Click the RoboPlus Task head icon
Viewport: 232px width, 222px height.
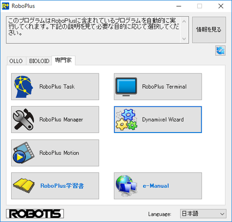[x=24, y=87]
